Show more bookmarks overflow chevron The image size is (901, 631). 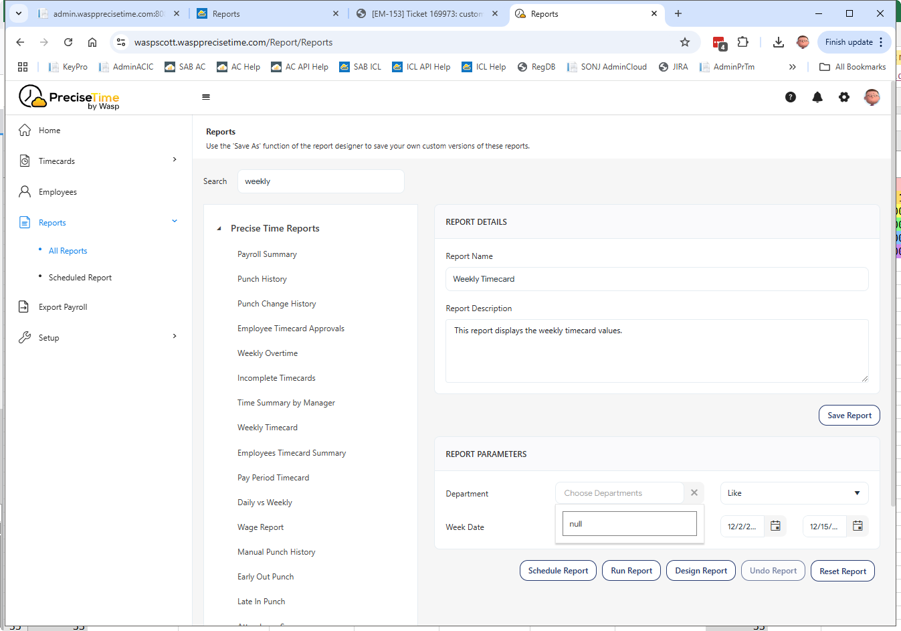(793, 67)
